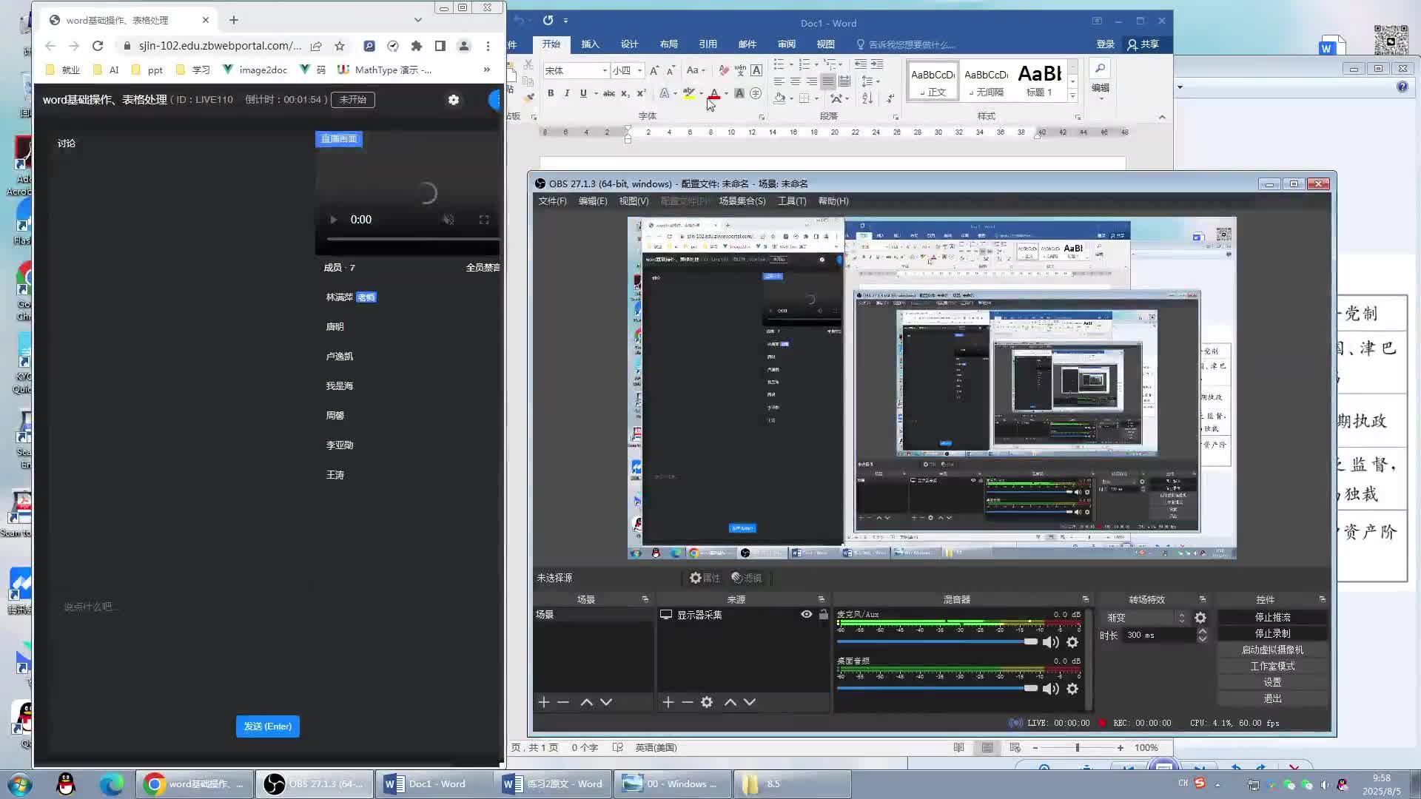Toggle lock on 显示器采集 source
The width and height of the screenshot is (1421, 799).
point(823,614)
